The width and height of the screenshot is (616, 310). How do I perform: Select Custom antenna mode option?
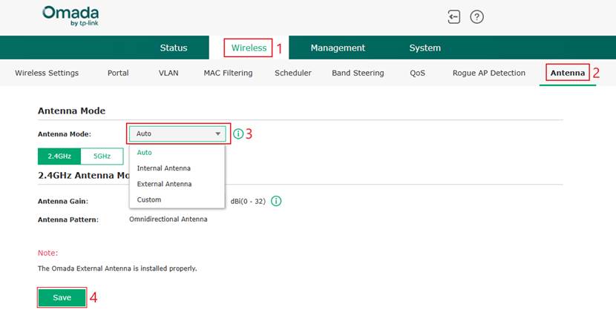tap(149, 199)
